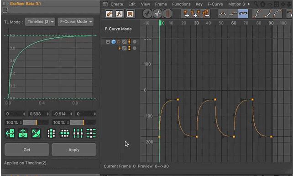Viewport: 293px width, 176px height.
Task: Click stepper arrows on -0.614 field
Action: [71, 114]
